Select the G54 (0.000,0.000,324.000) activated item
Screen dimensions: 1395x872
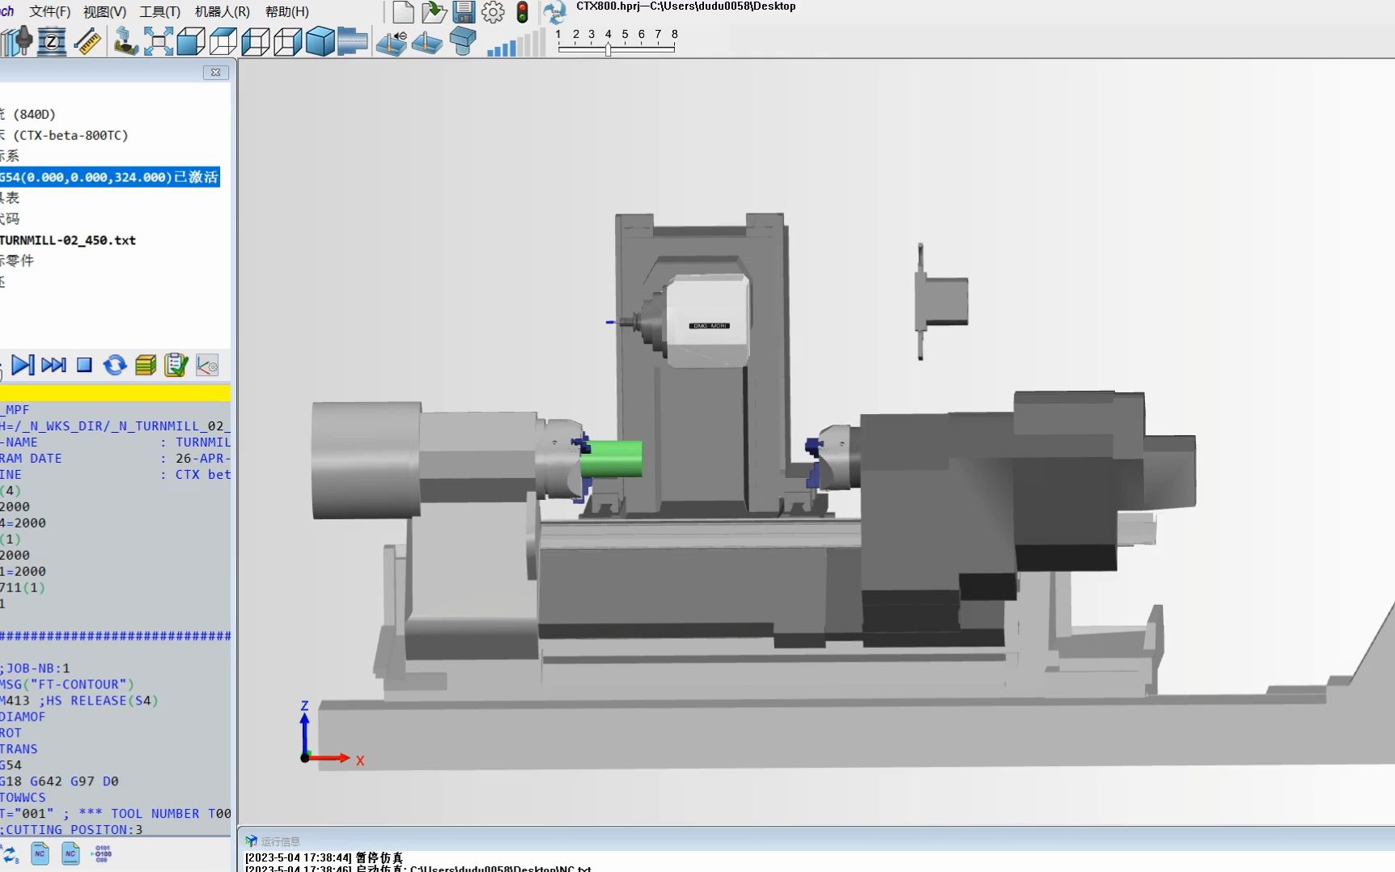[x=109, y=177]
